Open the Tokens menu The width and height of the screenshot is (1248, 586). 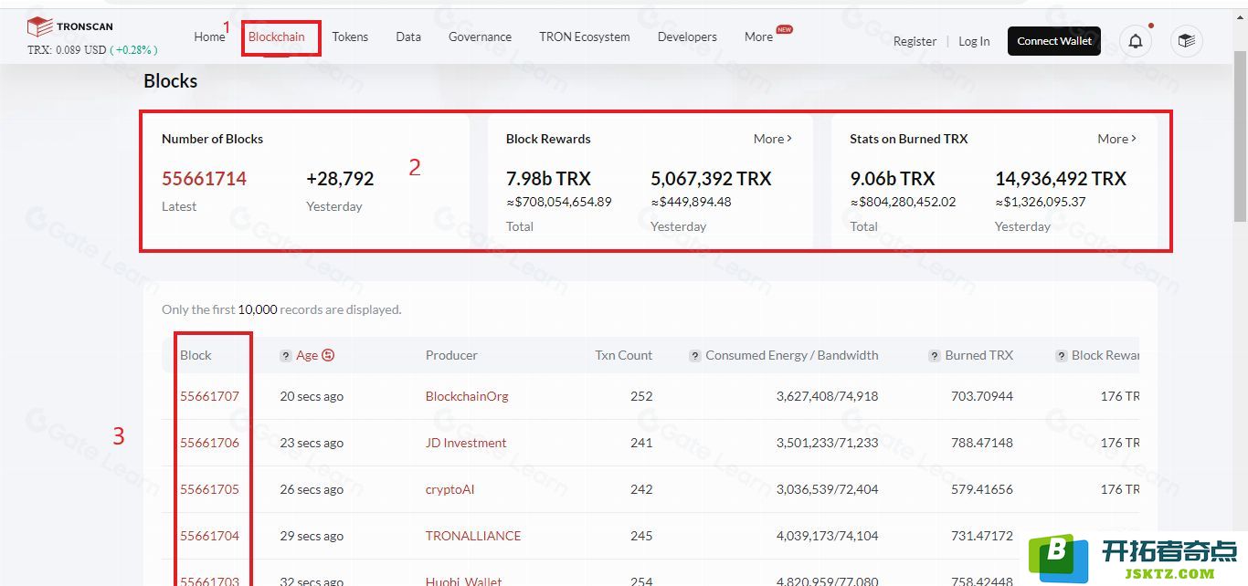(x=350, y=37)
